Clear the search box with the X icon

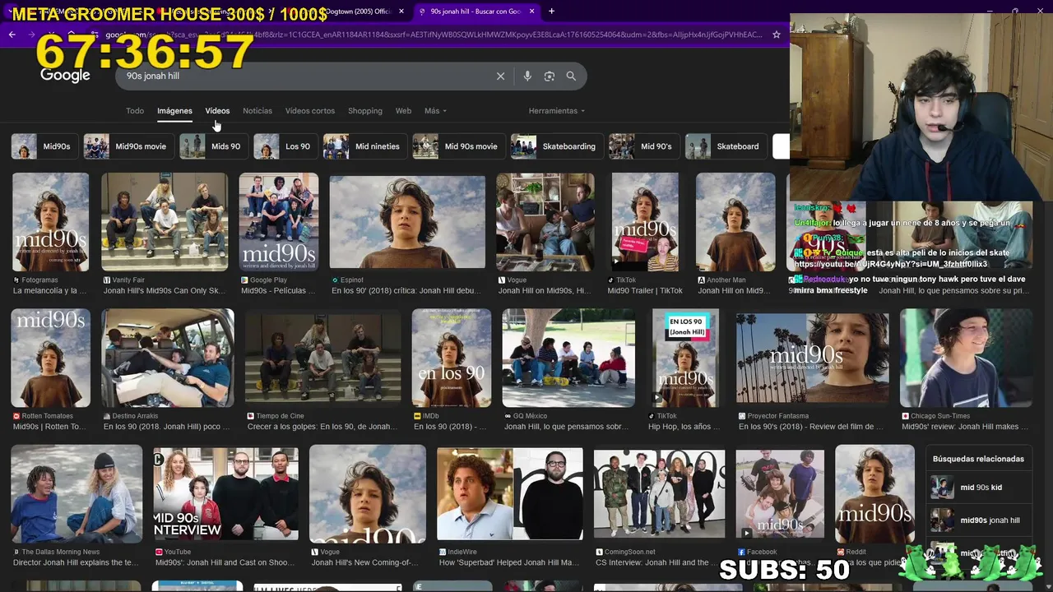pos(500,76)
